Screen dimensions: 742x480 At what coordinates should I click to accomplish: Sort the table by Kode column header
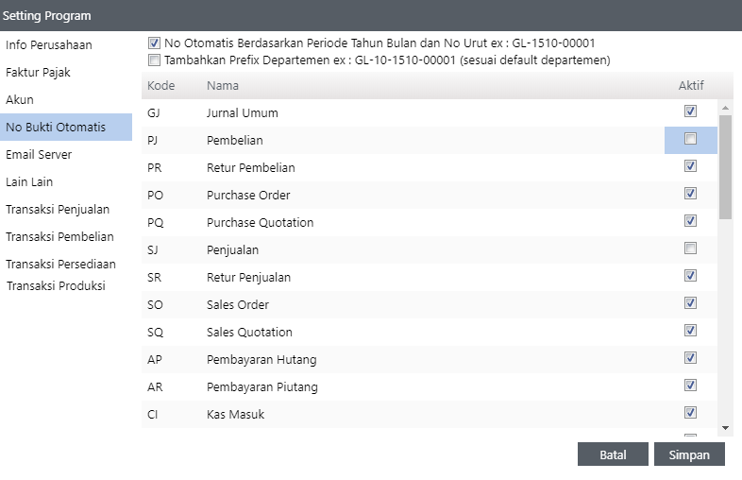(x=161, y=86)
